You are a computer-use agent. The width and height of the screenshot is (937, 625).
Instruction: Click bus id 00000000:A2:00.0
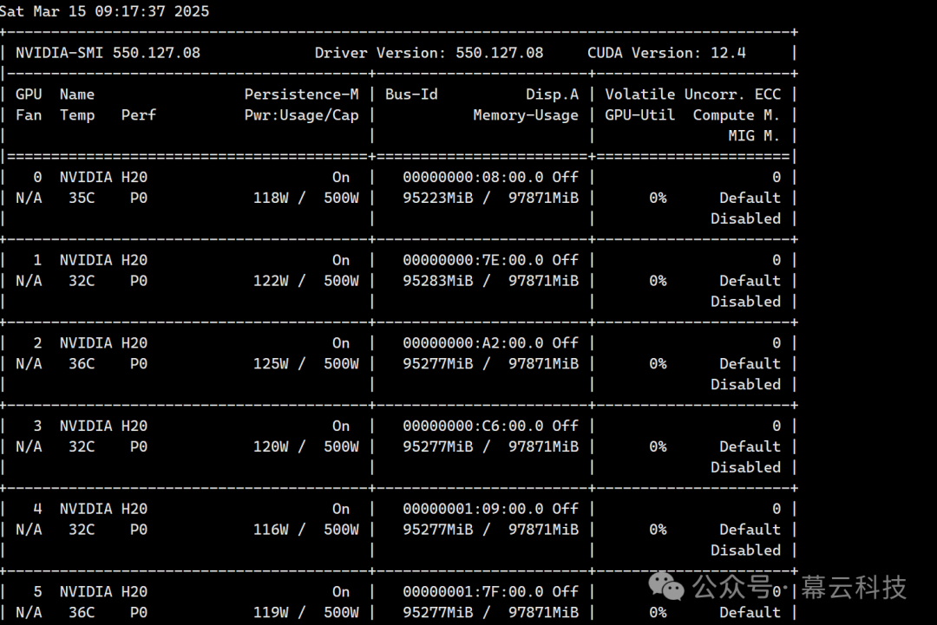(474, 343)
